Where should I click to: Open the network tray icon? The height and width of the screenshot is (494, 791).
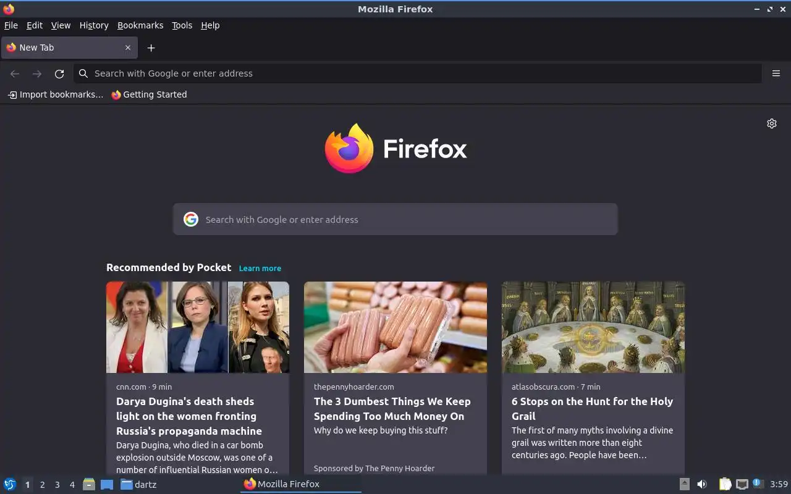click(x=742, y=484)
